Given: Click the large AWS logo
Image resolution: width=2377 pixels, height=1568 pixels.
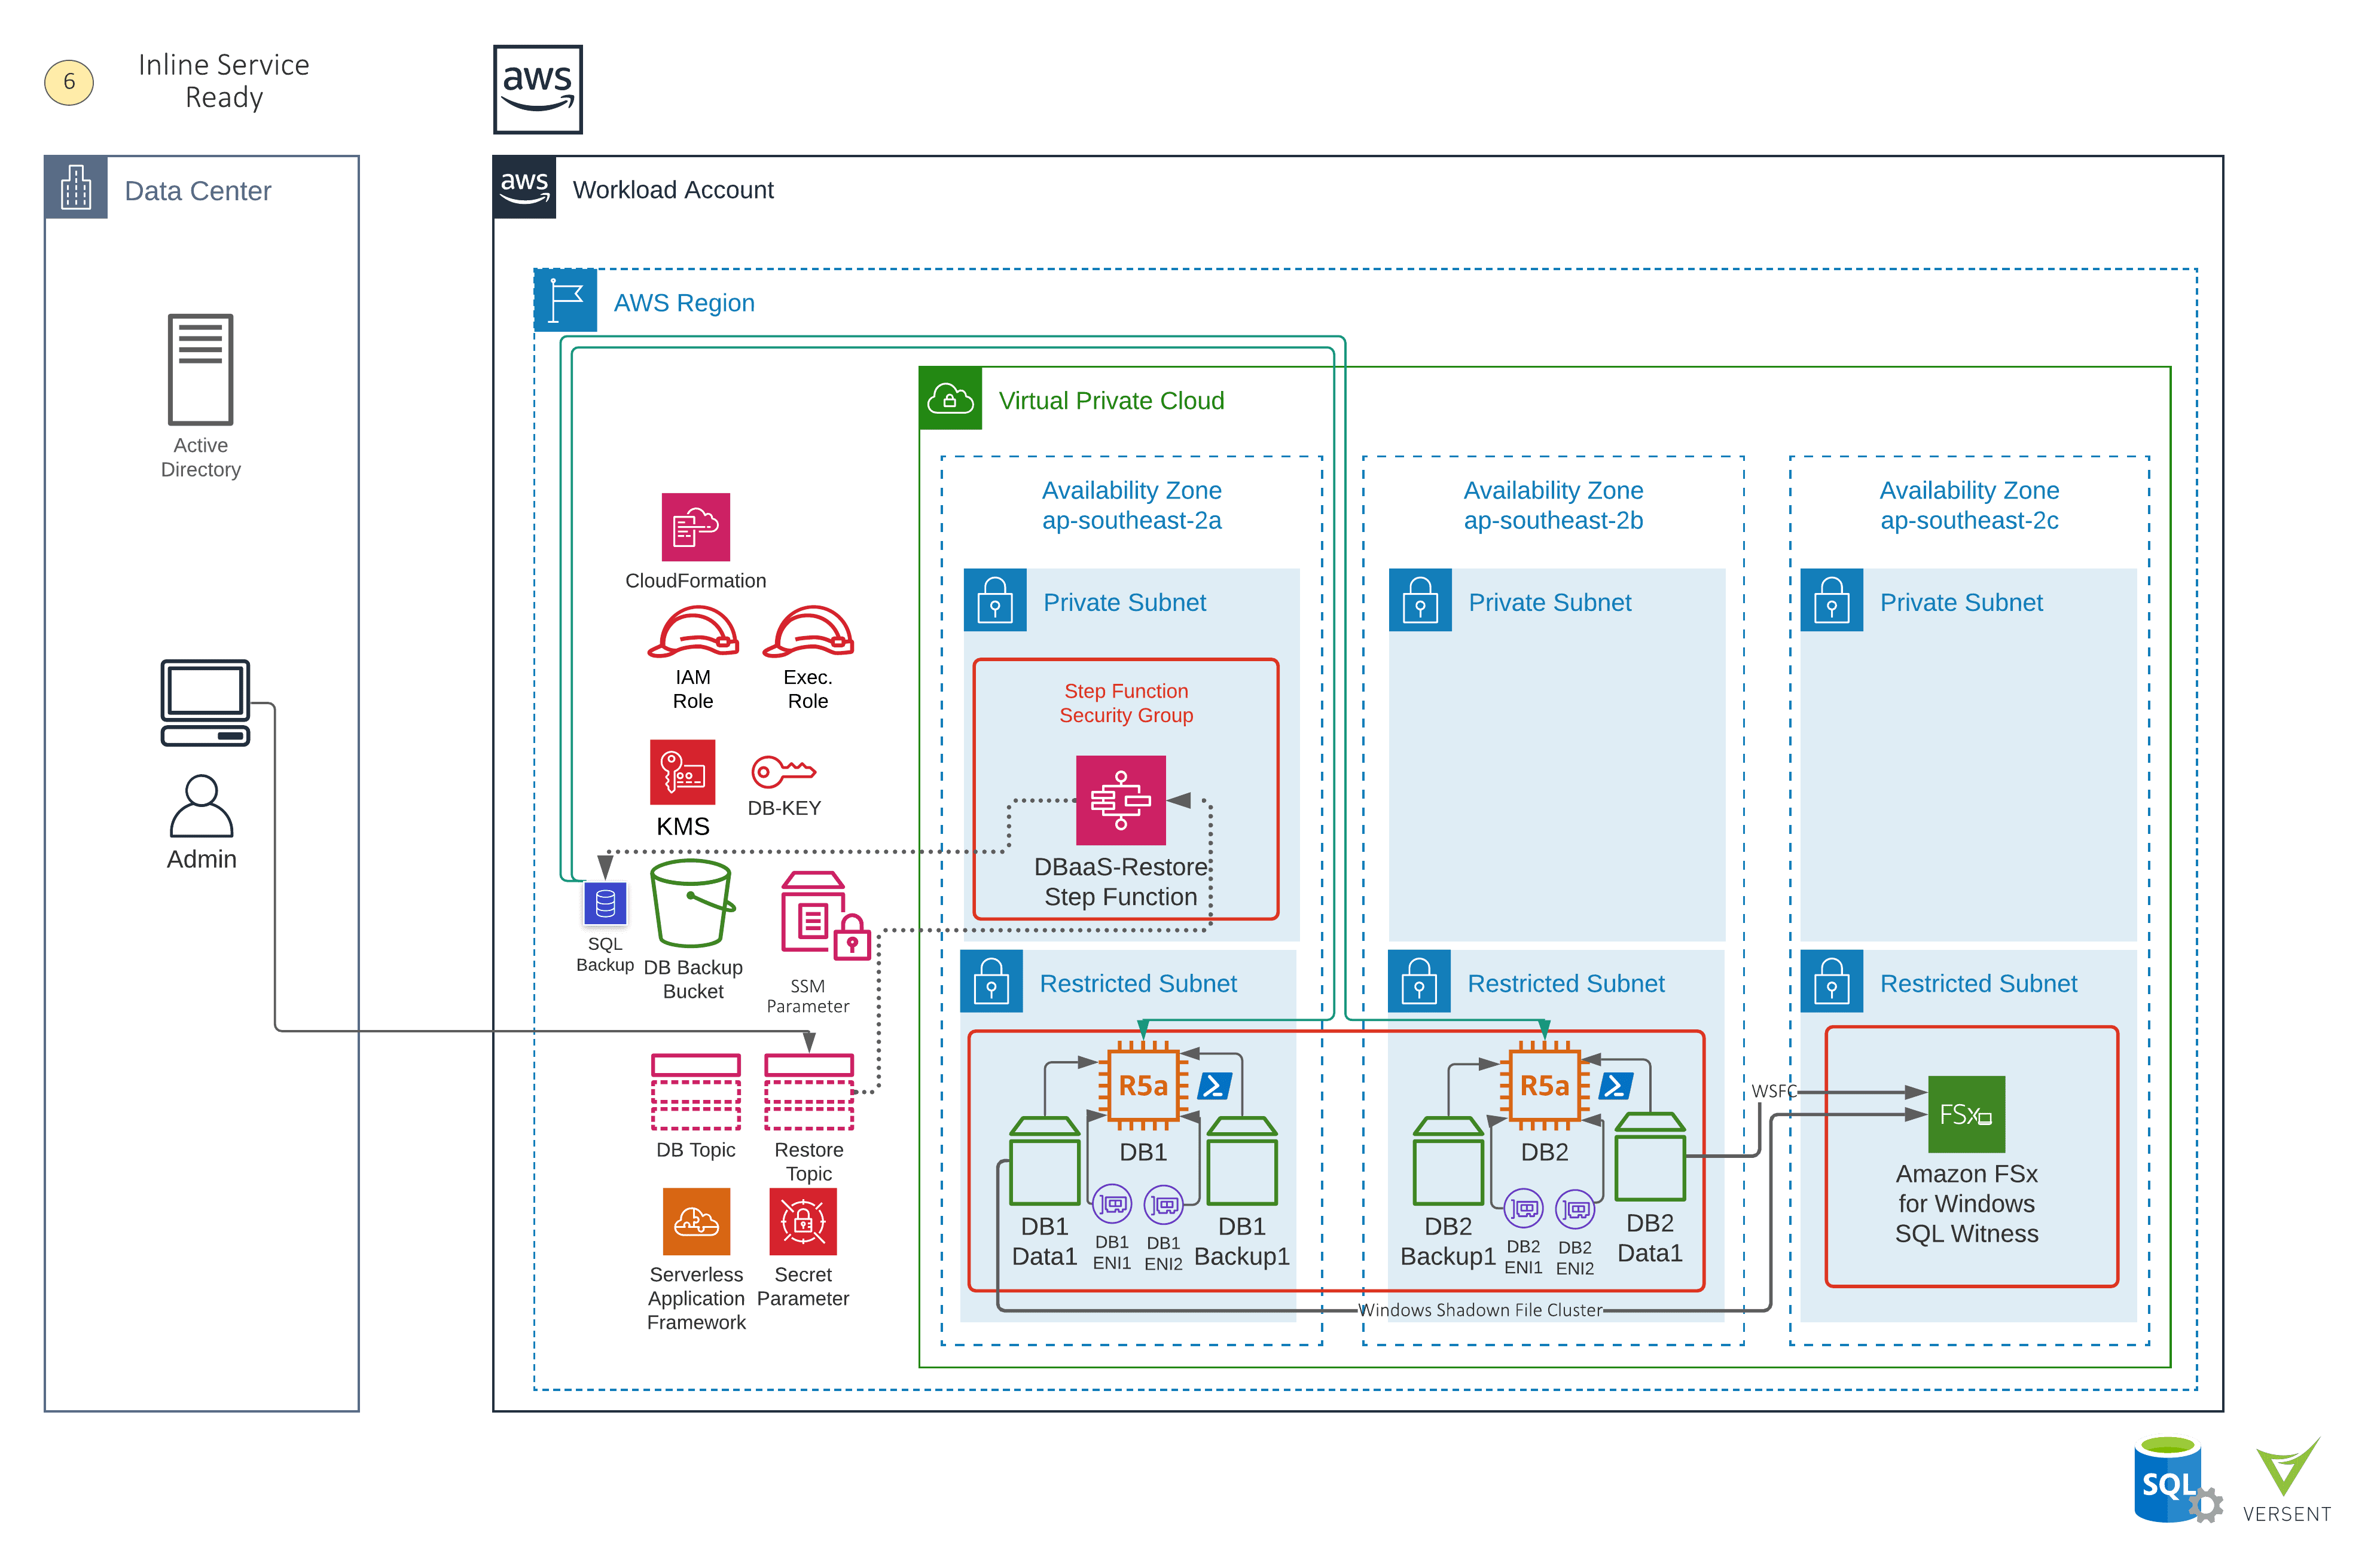Looking at the screenshot, I should click(537, 89).
